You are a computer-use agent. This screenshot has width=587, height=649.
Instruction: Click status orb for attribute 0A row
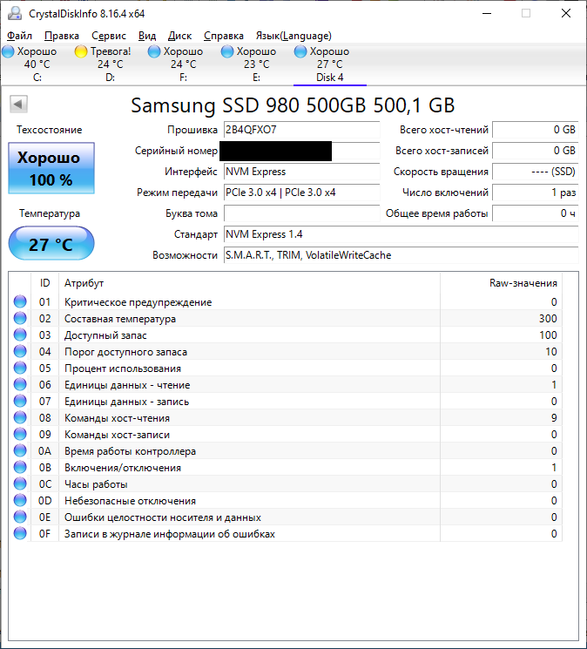[20, 450]
